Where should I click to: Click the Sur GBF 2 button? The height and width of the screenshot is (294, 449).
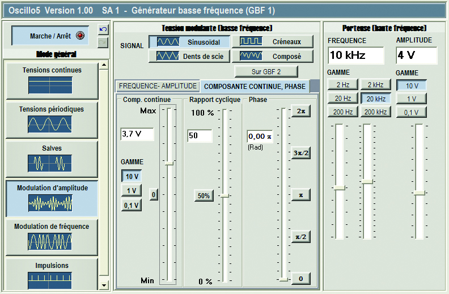[x=266, y=71]
